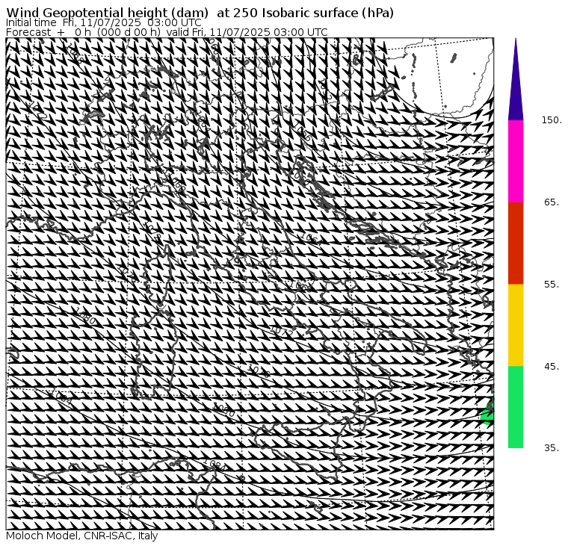Click the Initial time line of text
The image size is (568, 546).
[x=104, y=23]
